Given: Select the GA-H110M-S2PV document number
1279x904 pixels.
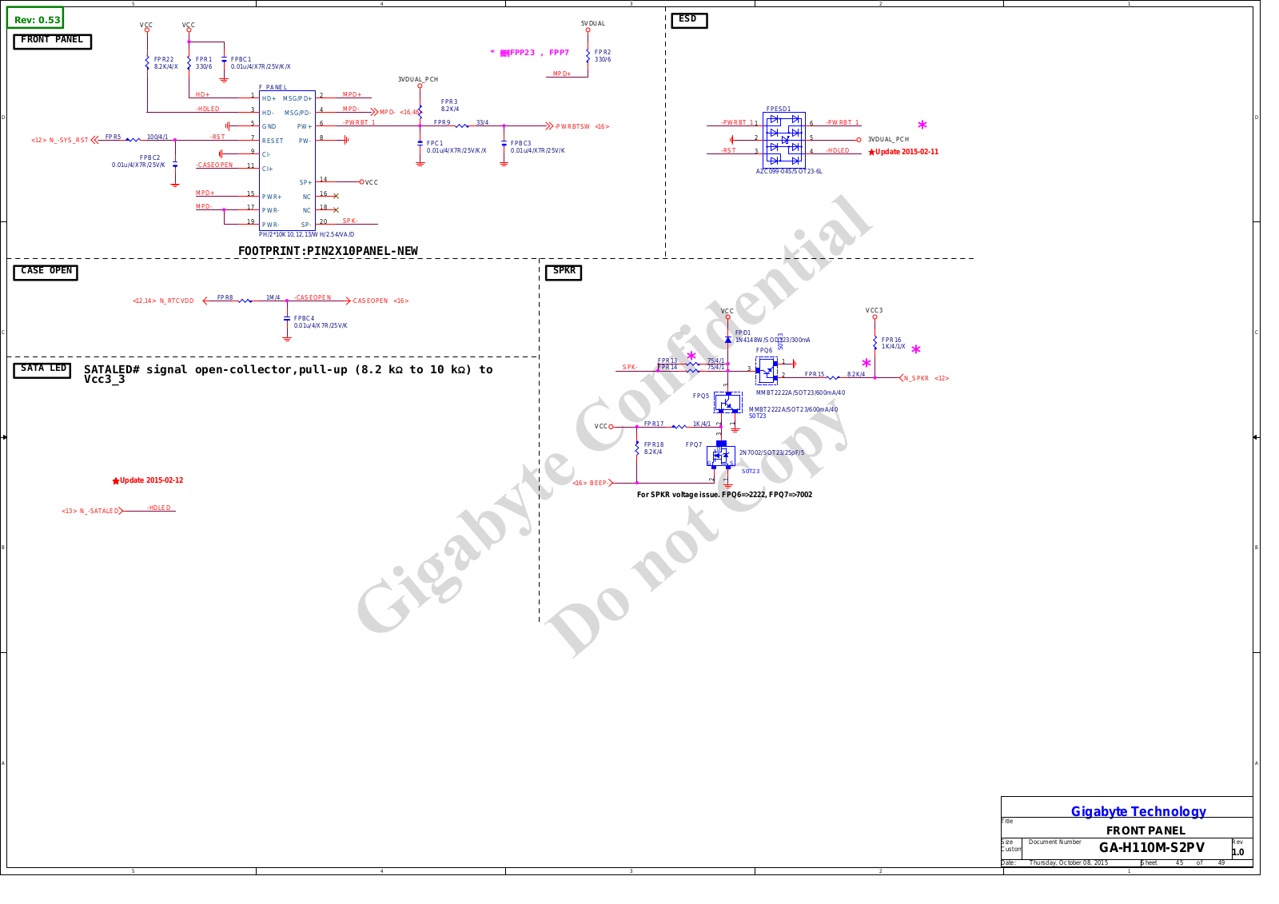Looking at the screenshot, I should coord(1151,848).
